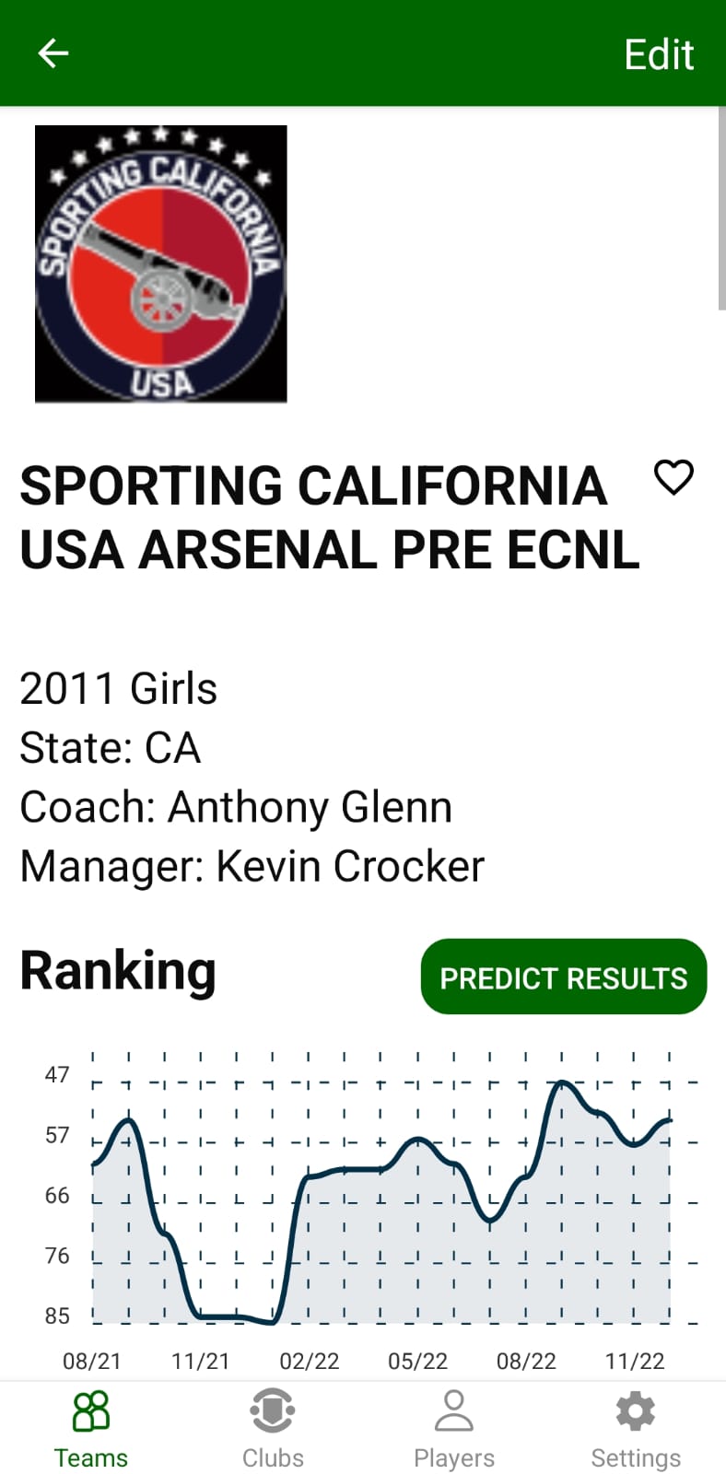Switch to the Players tab label
The width and height of the screenshot is (726, 1474).
(453, 1457)
